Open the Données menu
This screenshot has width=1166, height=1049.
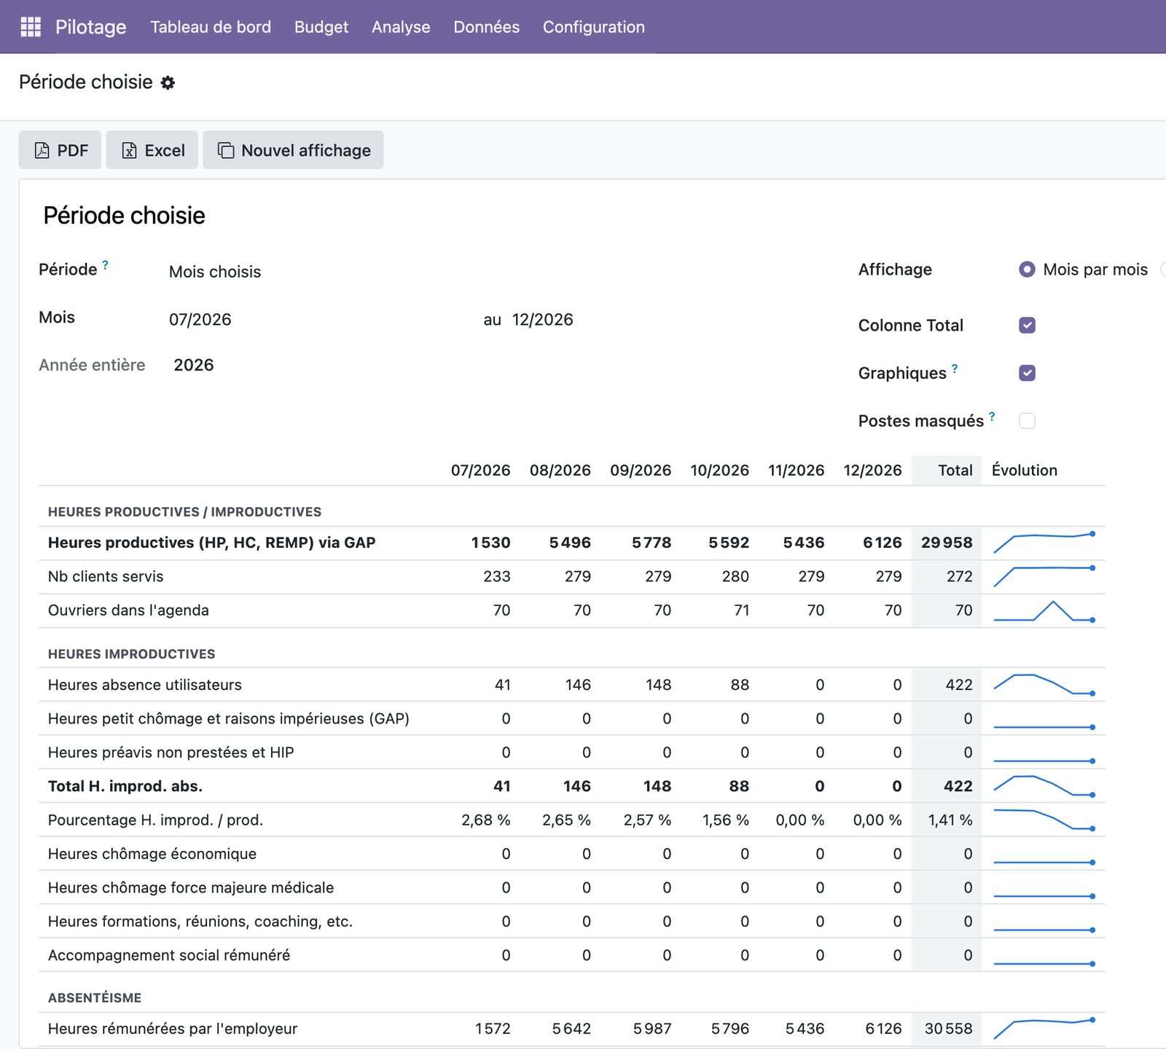pos(486,27)
